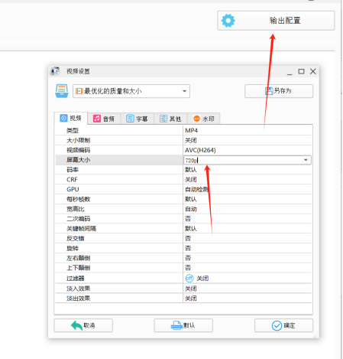This screenshot has height=359, width=343.
Task: Click the 旋转 row label
Action: click(x=73, y=248)
